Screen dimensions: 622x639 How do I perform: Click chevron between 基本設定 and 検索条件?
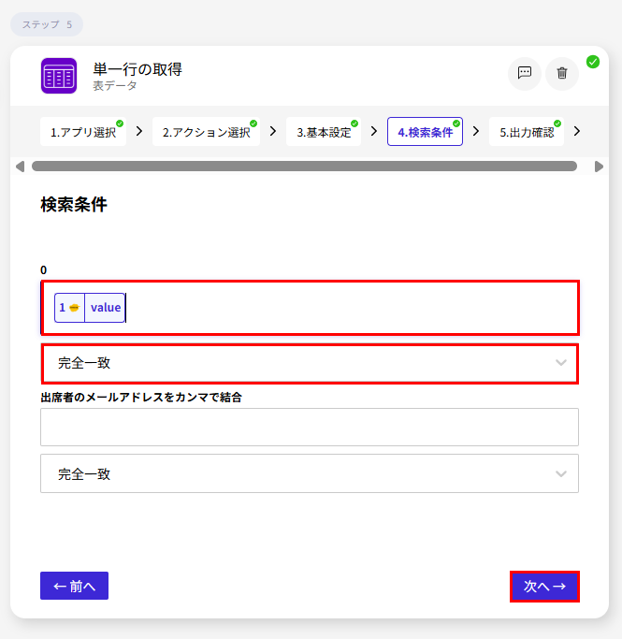coord(374,131)
